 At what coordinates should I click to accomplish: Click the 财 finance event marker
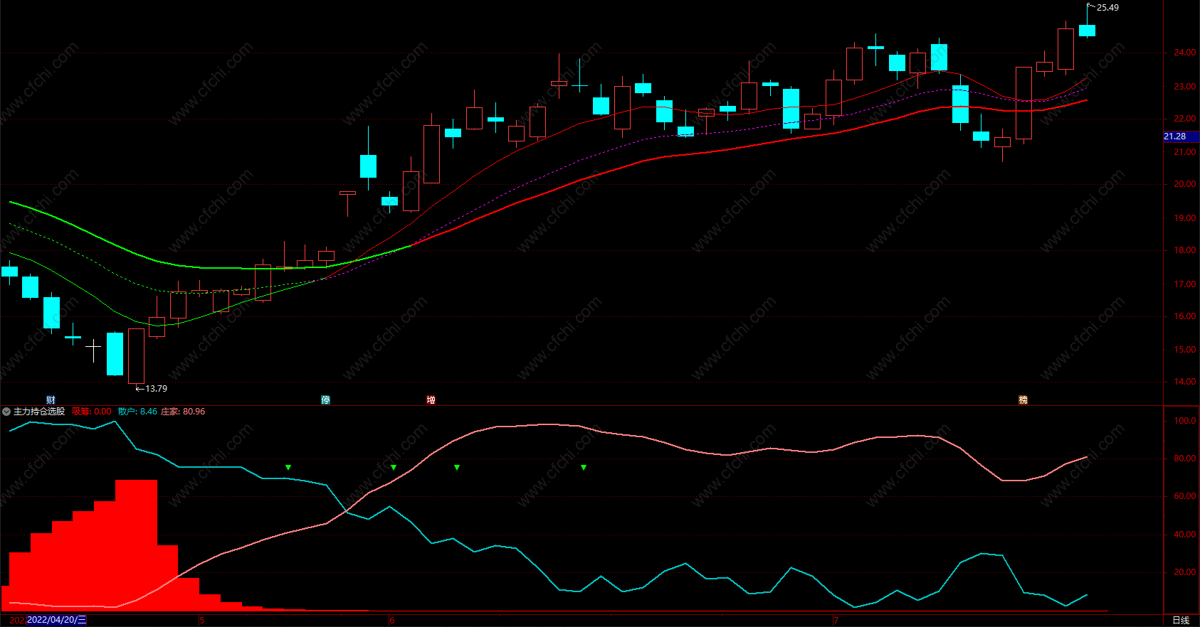(51, 400)
